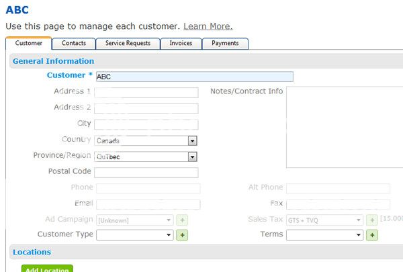Open the Sales Tax dropdown

[x=359, y=220]
